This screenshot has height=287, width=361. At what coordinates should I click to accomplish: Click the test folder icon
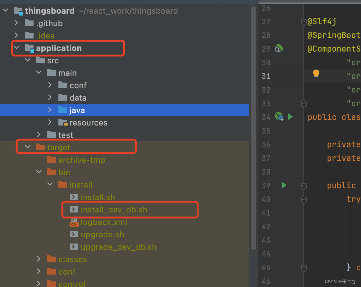click(x=52, y=134)
